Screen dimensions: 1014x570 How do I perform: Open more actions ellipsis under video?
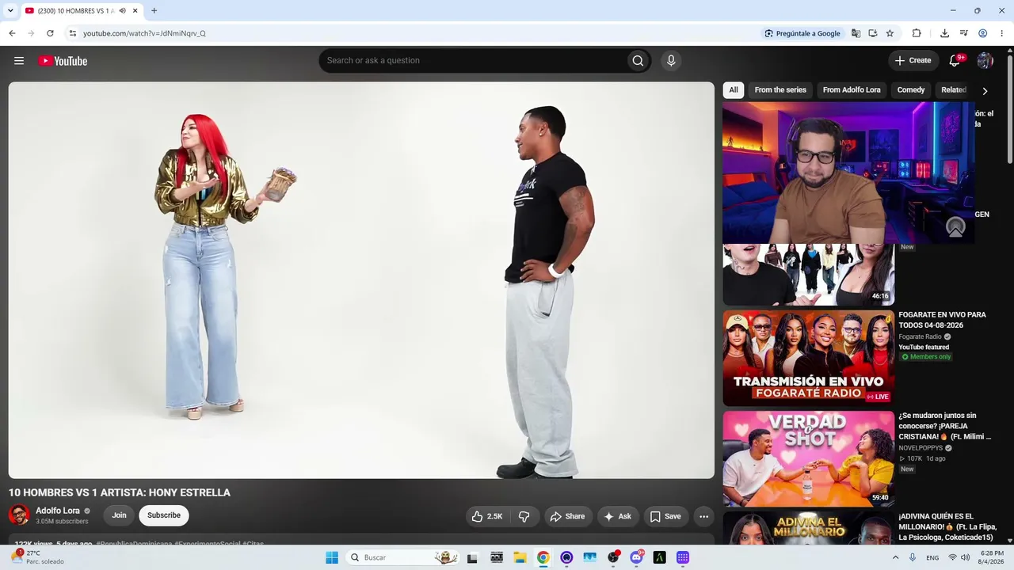click(703, 516)
